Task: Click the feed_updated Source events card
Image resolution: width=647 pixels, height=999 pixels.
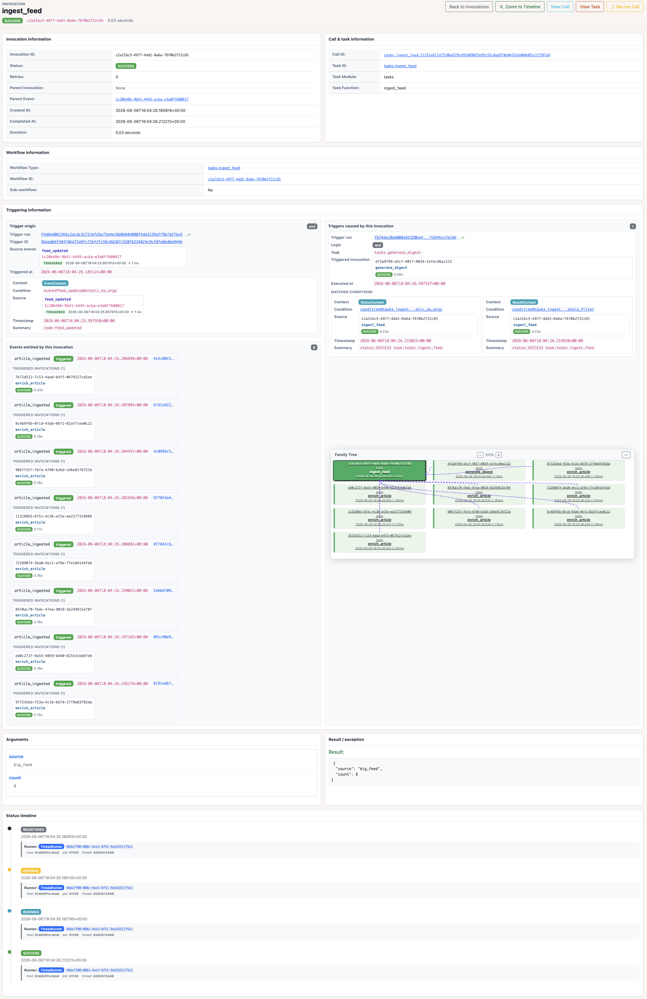Action: [113, 257]
